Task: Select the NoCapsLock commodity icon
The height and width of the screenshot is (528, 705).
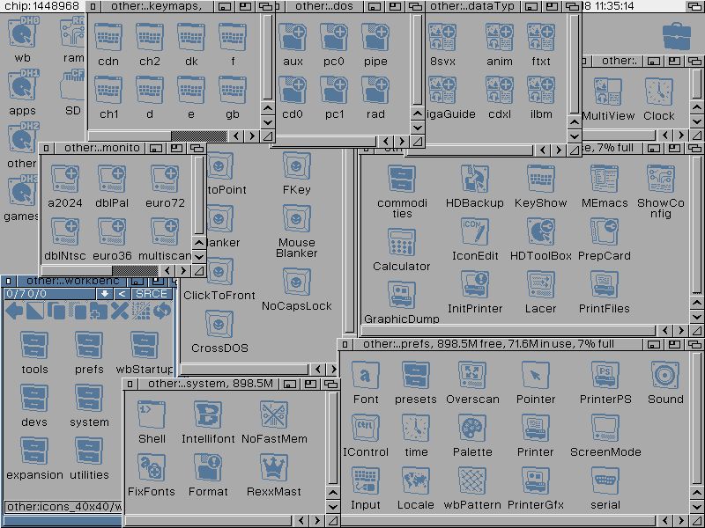Action: (x=296, y=282)
